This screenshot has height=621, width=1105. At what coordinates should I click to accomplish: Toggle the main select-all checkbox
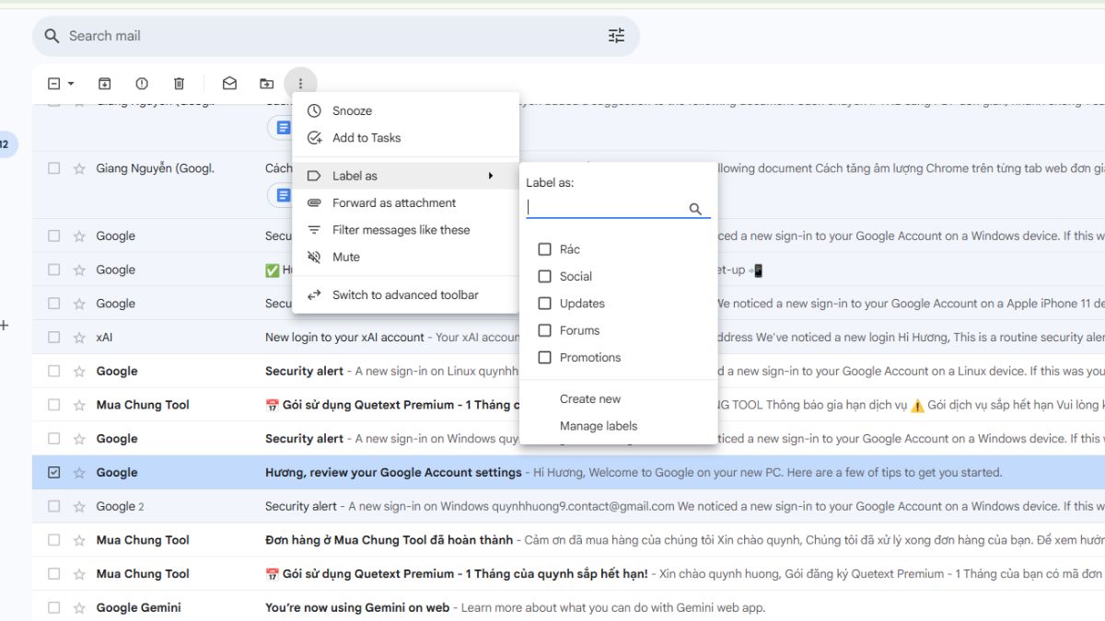click(x=53, y=84)
